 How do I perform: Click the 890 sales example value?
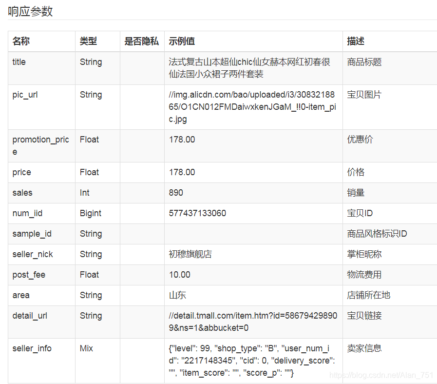[176, 193]
